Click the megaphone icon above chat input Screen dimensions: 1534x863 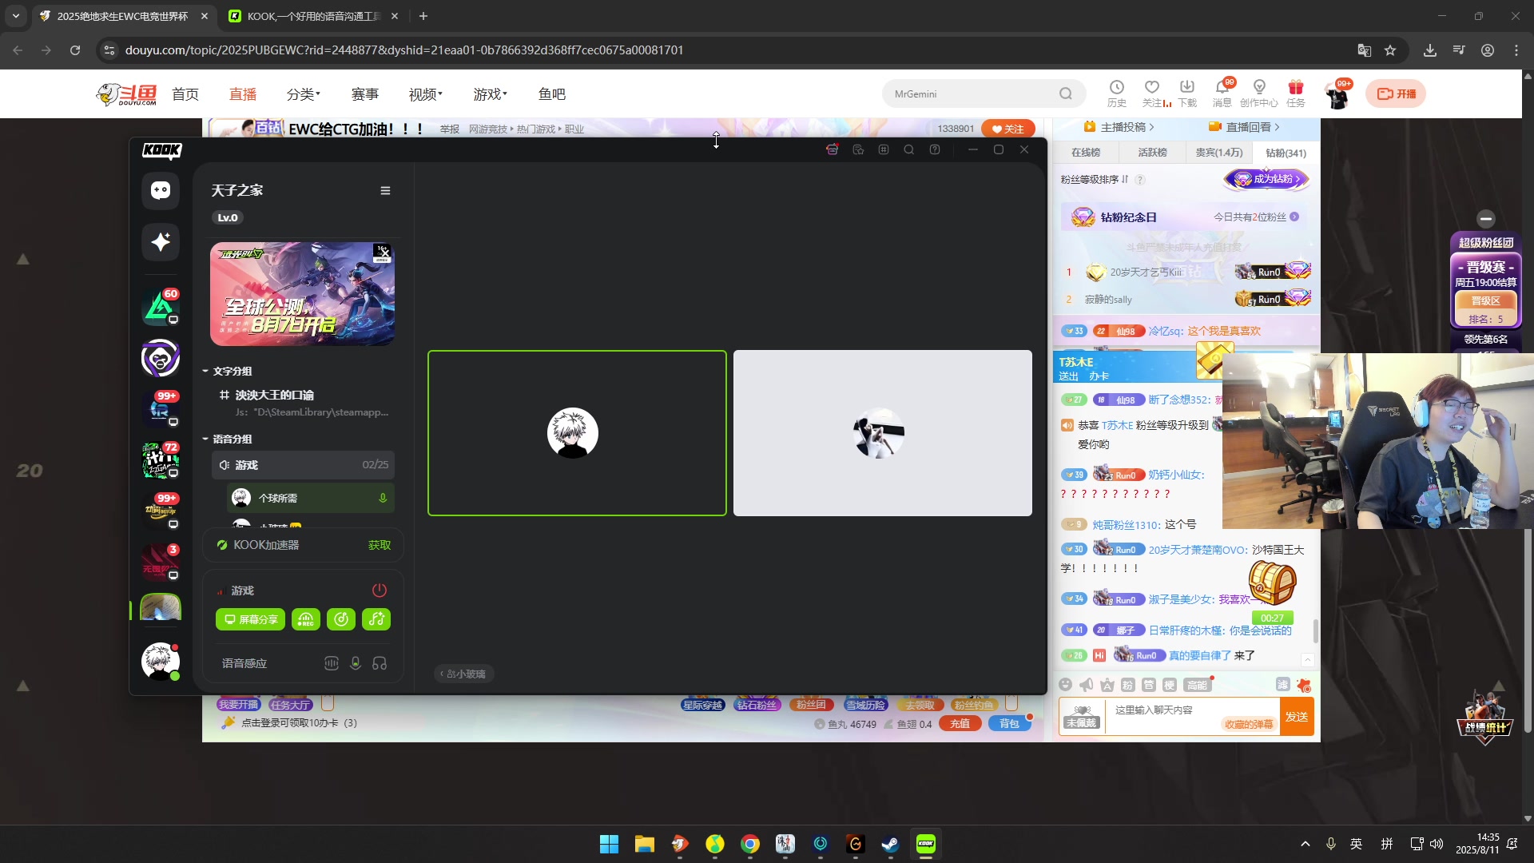1086,685
